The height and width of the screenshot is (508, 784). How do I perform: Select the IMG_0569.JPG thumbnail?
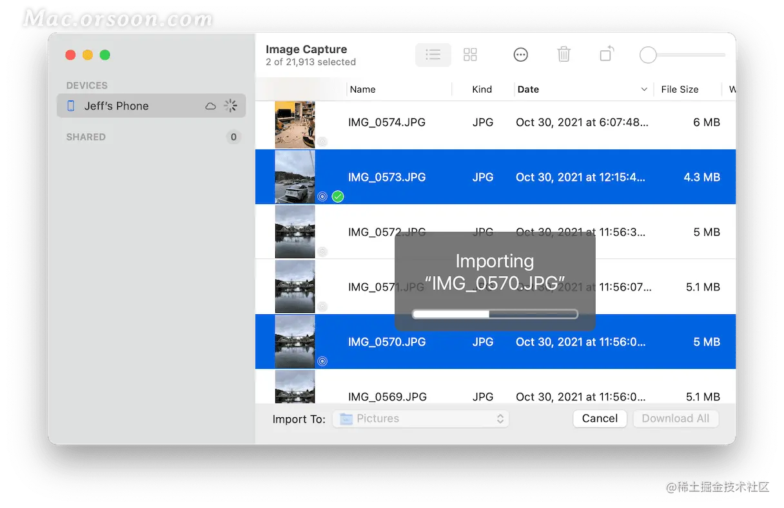click(x=295, y=387)
